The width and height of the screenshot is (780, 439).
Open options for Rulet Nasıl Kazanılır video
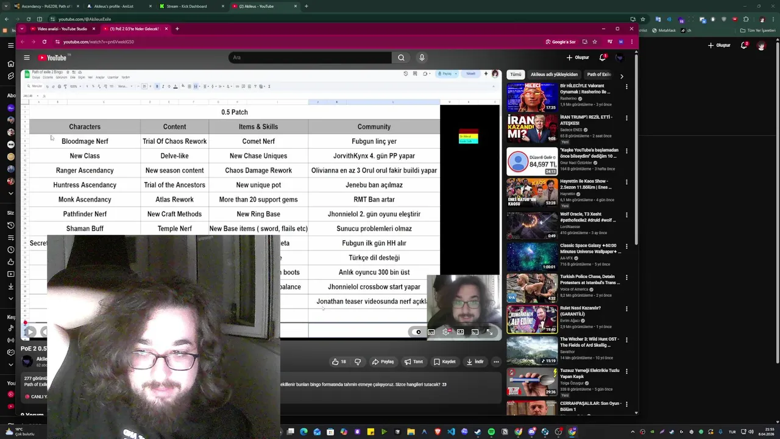tap(626, 310)
